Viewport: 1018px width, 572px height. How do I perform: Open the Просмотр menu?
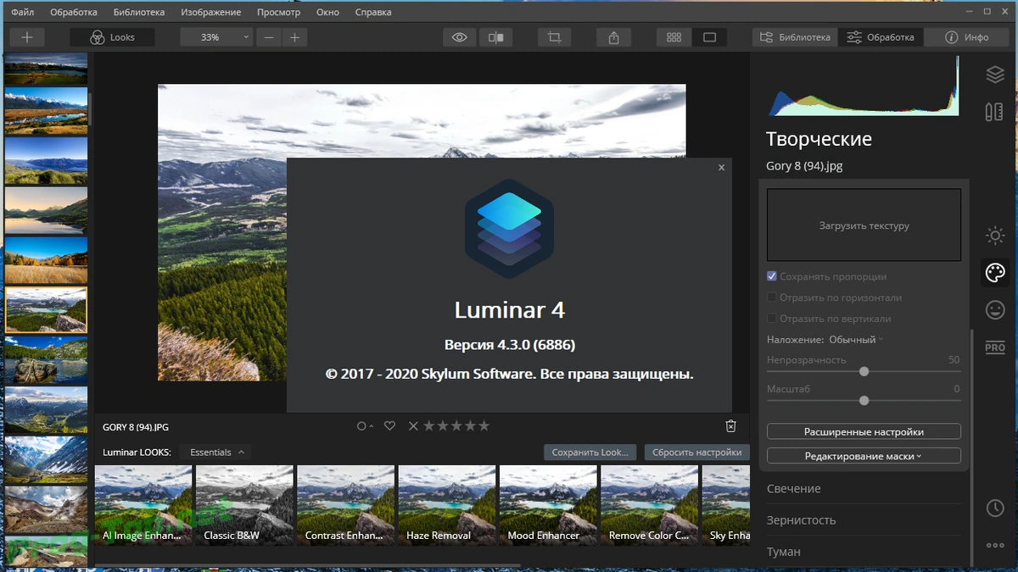pos(278,13)
